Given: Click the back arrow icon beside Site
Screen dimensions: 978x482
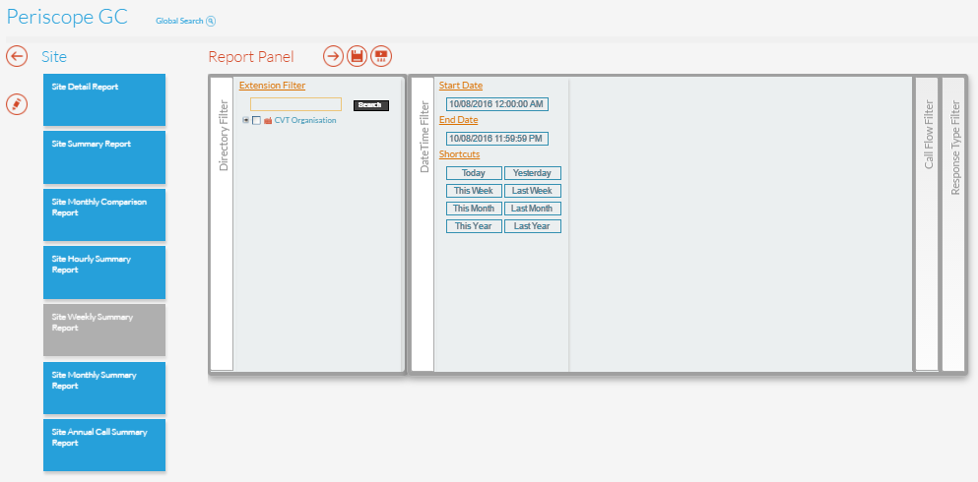Looking at the screenshot, I should [x=17, y=57].
